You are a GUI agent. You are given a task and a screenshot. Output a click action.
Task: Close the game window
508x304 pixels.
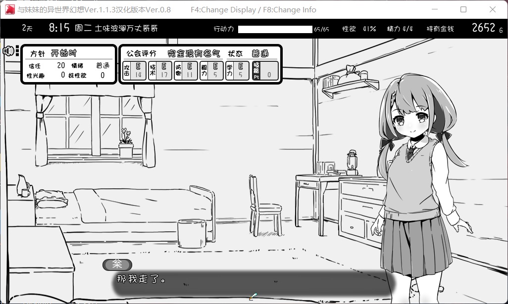coord(493,9)
